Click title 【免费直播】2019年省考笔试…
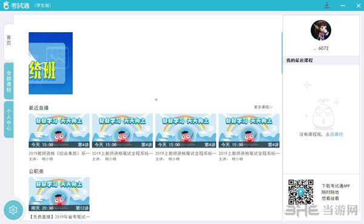 tap(59, 217)
